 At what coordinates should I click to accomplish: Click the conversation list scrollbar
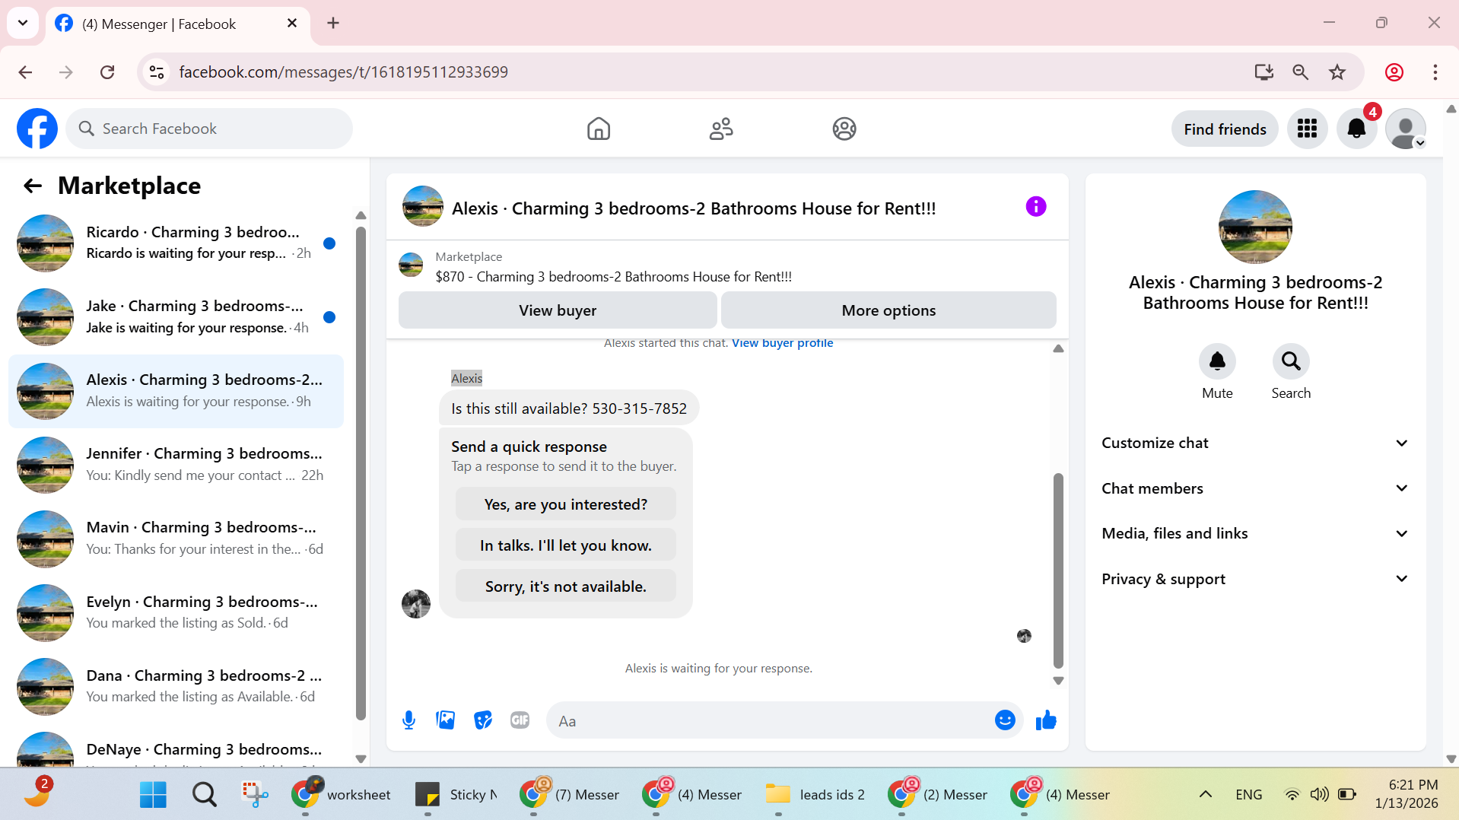pos(361,472)
